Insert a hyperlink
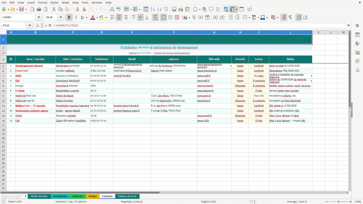 coord(204,9)
